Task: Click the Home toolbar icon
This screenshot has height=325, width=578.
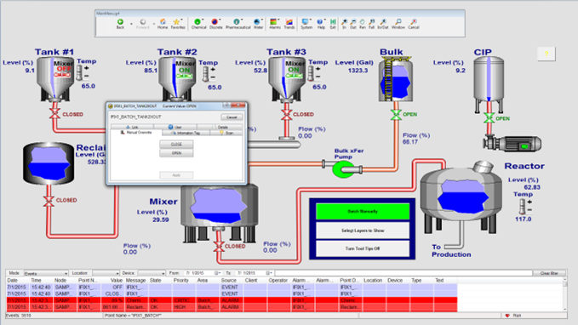Action: pos(163,24)
